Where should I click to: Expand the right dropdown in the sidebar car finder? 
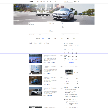73,45
